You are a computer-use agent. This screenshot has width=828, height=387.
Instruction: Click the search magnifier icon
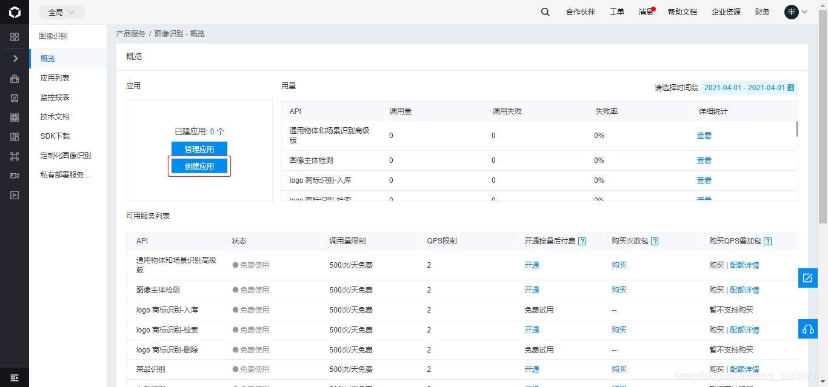coord(545,12)
